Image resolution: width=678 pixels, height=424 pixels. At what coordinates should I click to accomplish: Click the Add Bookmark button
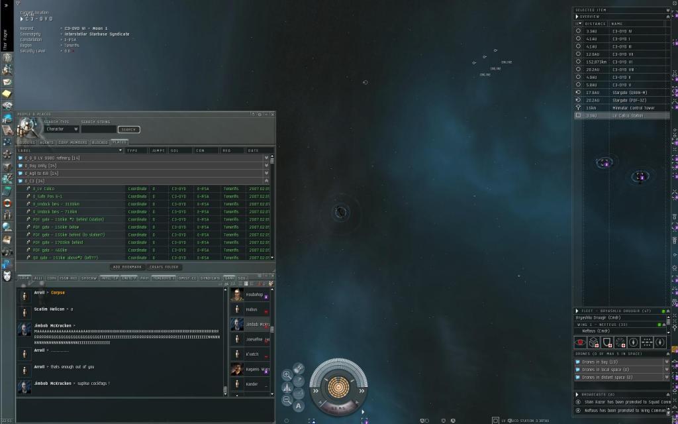click(126, 267)
